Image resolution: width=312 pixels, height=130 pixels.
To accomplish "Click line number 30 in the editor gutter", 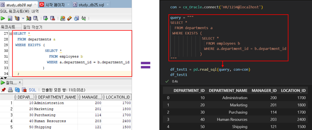I will click(x=6, y=51).
